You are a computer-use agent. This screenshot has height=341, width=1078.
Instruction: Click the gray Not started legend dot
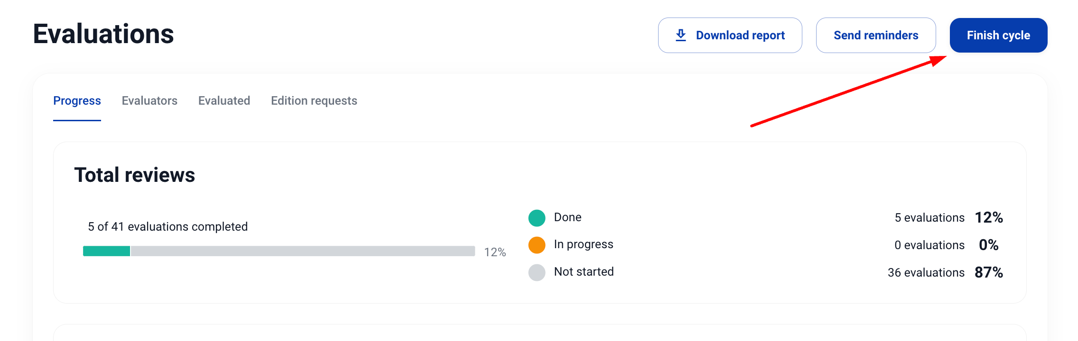coord(537,272)
